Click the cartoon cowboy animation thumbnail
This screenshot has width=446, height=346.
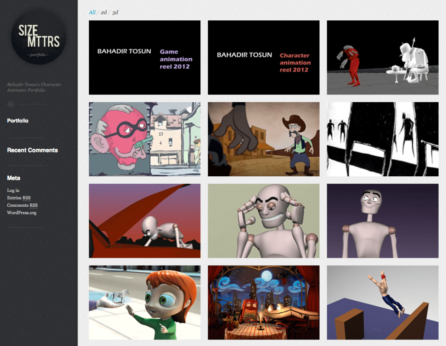tap(263, 139)
